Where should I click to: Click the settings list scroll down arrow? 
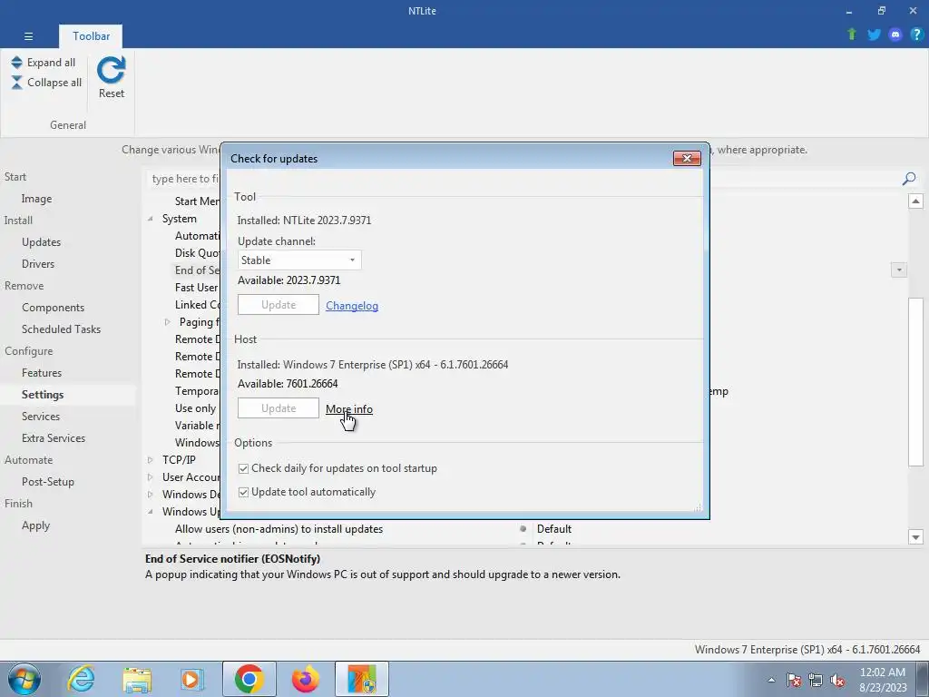click(915, 537)
